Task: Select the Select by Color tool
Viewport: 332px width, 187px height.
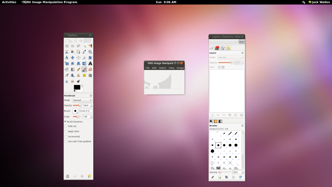Action: coord(90,46)
